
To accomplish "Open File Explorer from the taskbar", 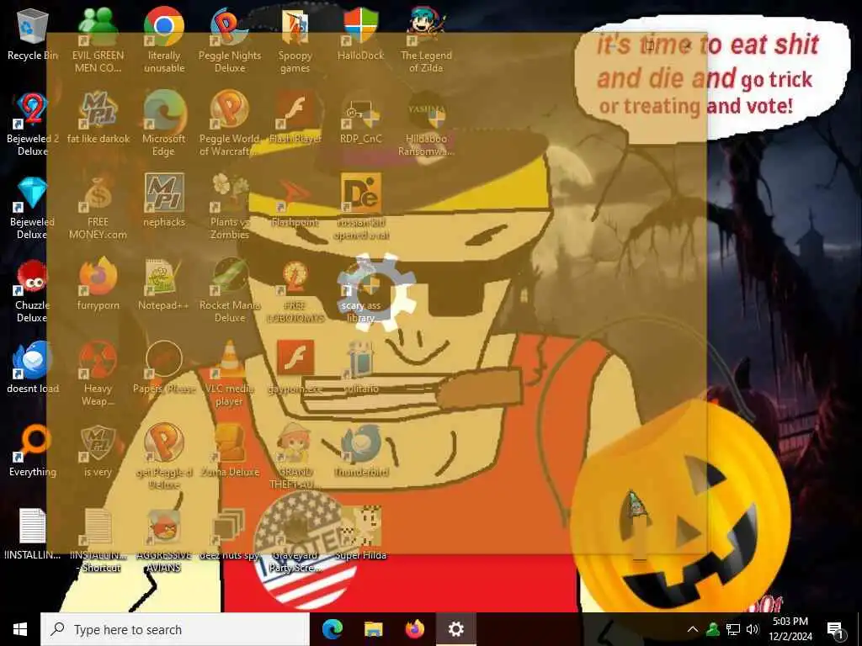I will pyautogui.click(x=373, y=629).
